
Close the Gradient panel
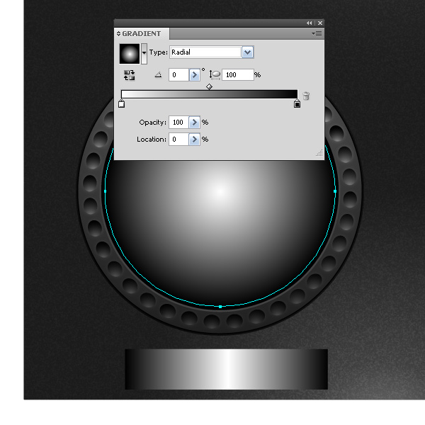[x=320, y=23]
